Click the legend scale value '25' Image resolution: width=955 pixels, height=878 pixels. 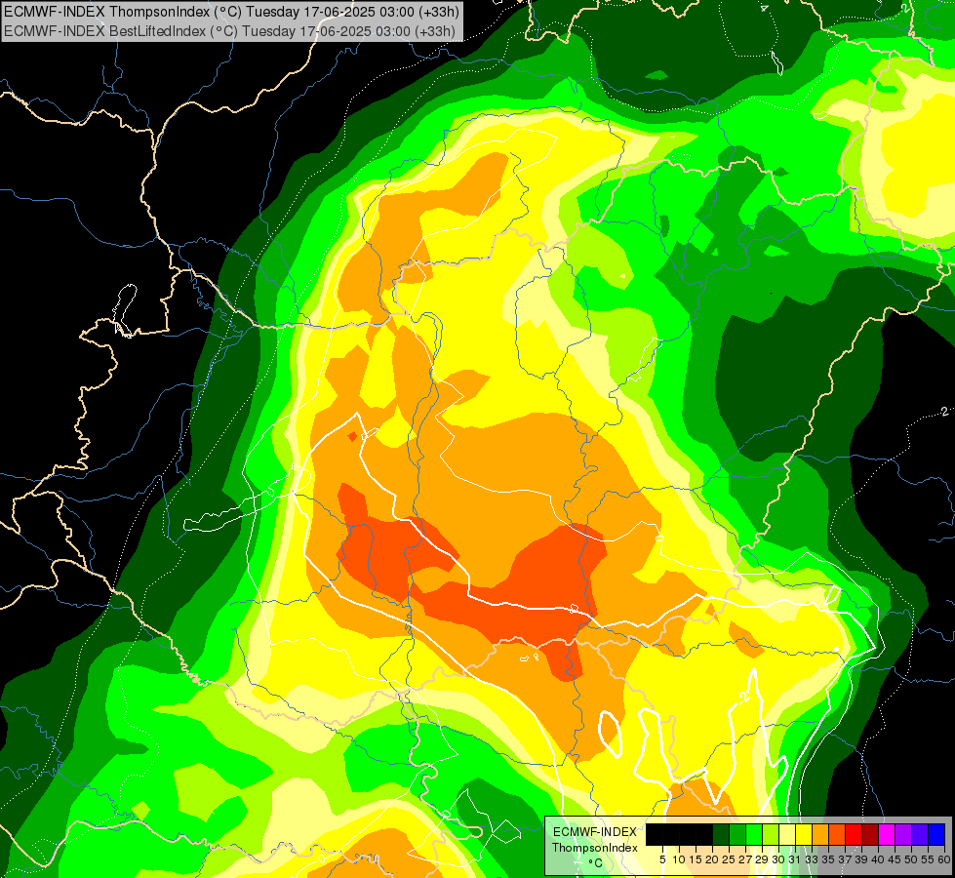click(729, 859)
